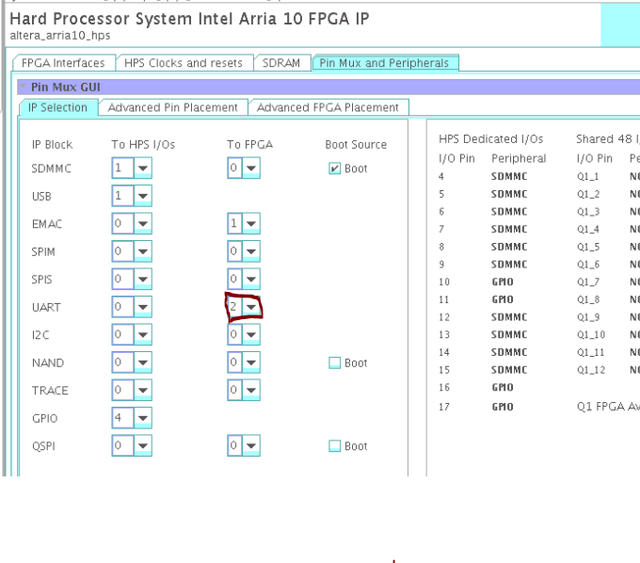640x563 pixels.
Task: Collapse the Pin Mux GUI section
Action: (23, 87)
